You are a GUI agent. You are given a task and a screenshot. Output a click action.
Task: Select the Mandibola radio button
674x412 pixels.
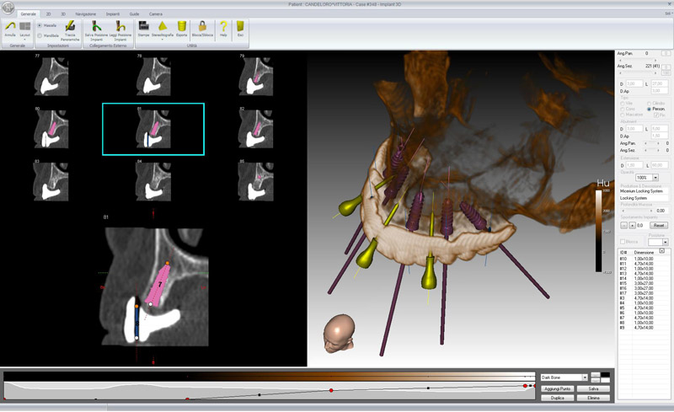39,35
